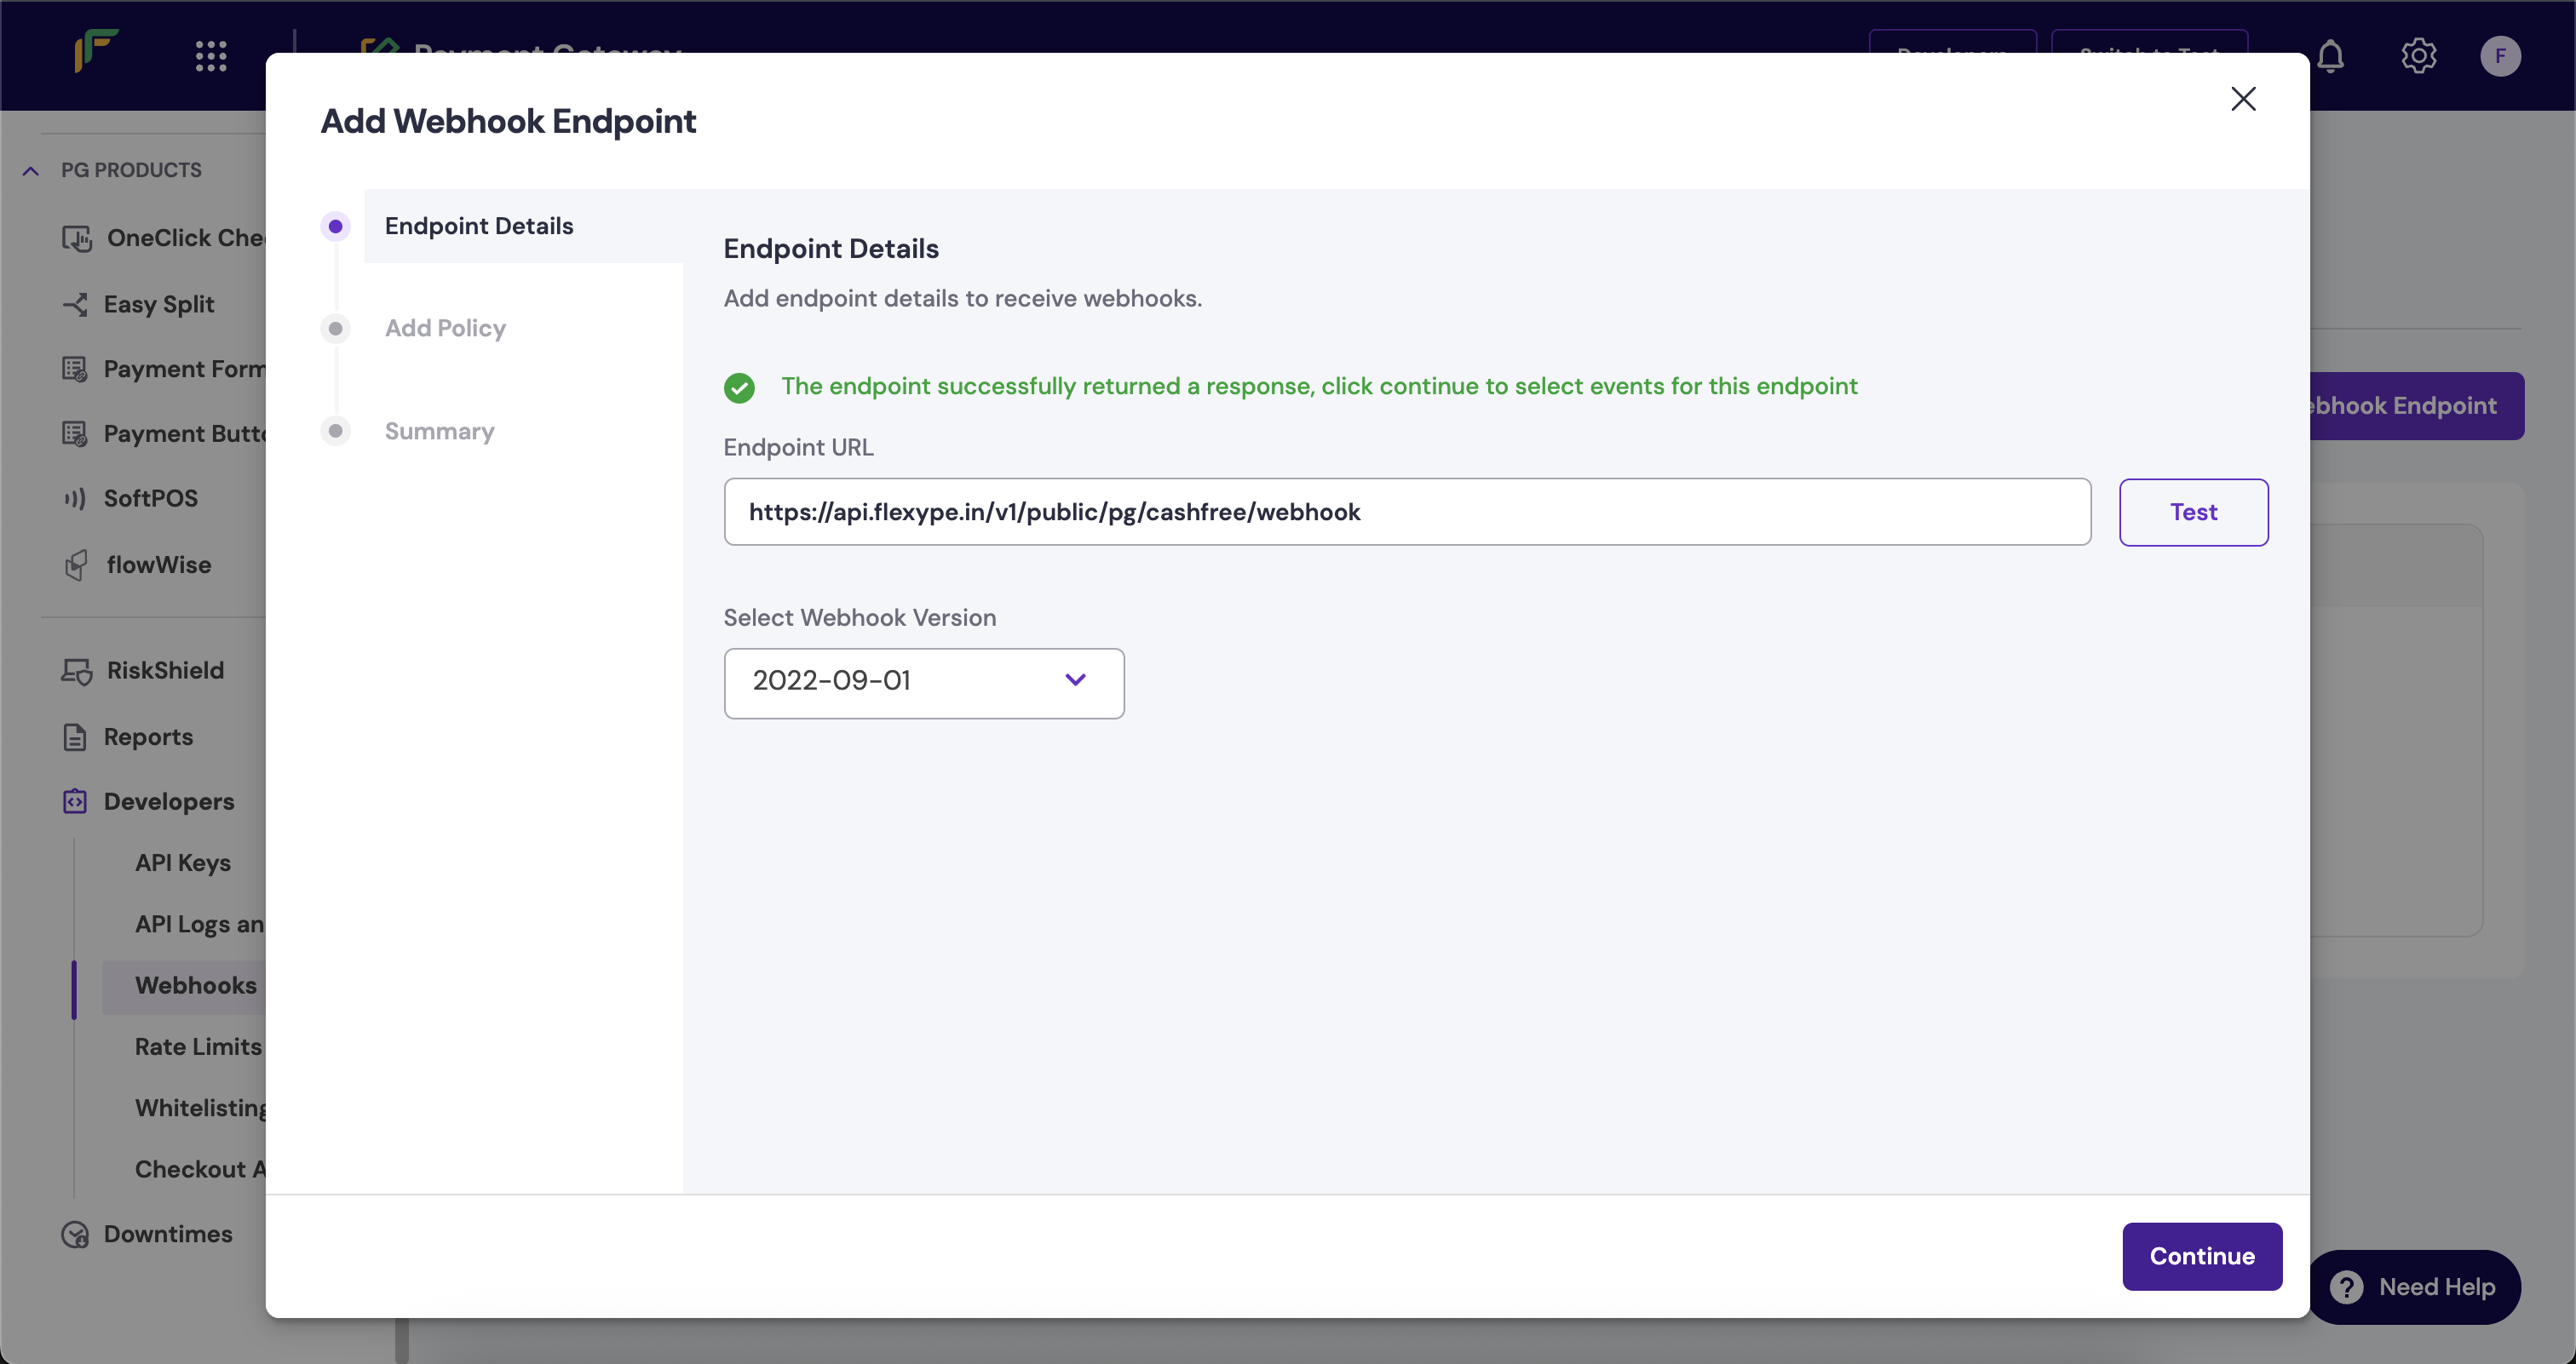Open settings via the gear icon
2576x1364 pixels.
2418,55
